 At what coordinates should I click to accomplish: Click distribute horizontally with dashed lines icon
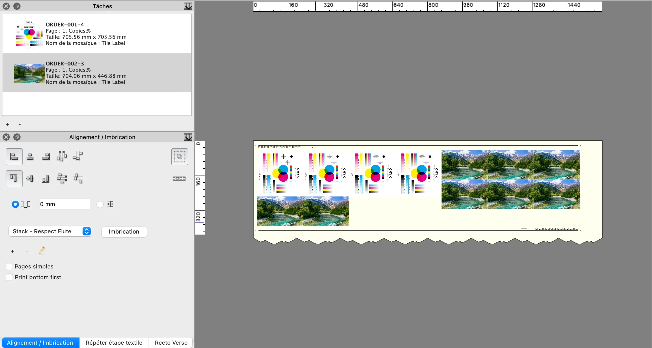[x=62, y=156]
